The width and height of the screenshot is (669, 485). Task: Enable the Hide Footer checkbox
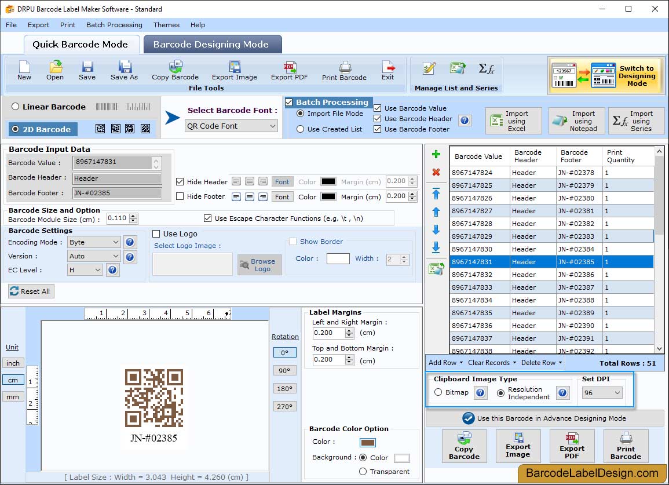click(180, 196)
